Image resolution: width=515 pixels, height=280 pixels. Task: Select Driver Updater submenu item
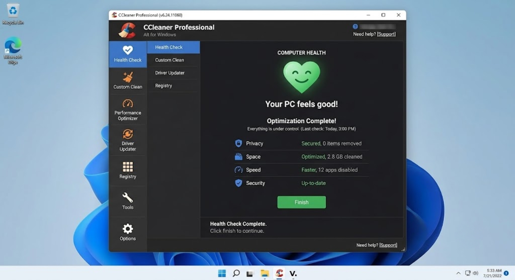coord(173,73)
